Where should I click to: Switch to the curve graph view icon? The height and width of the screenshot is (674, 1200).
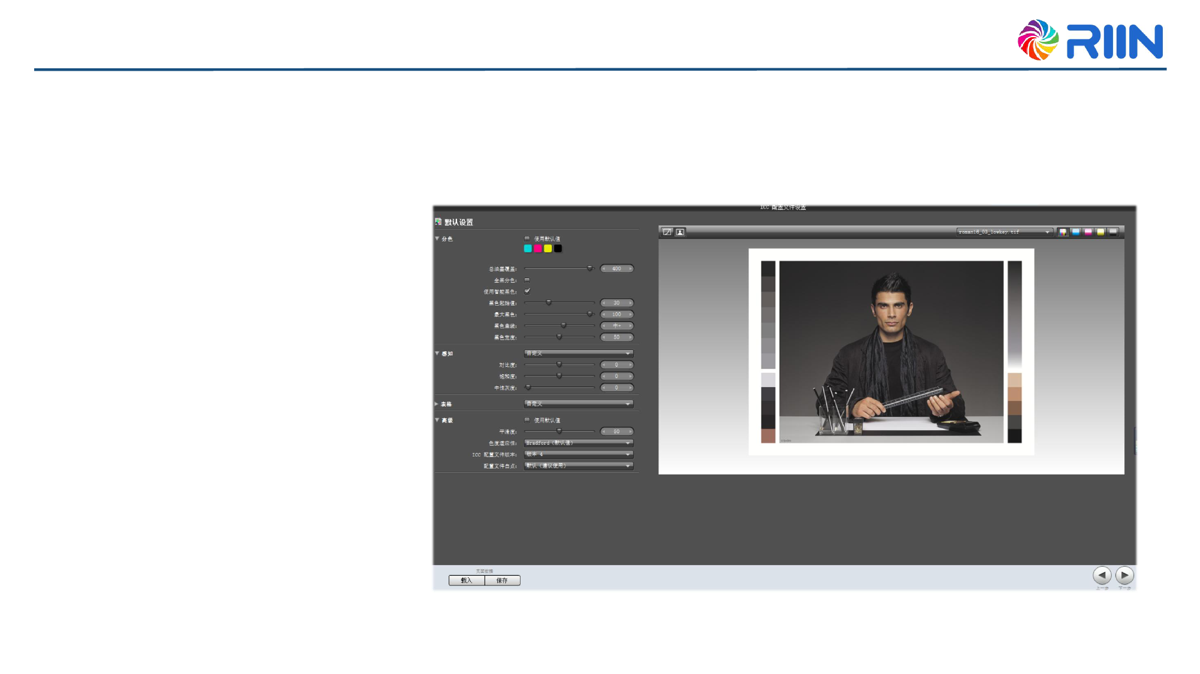[x=667, y=232]
